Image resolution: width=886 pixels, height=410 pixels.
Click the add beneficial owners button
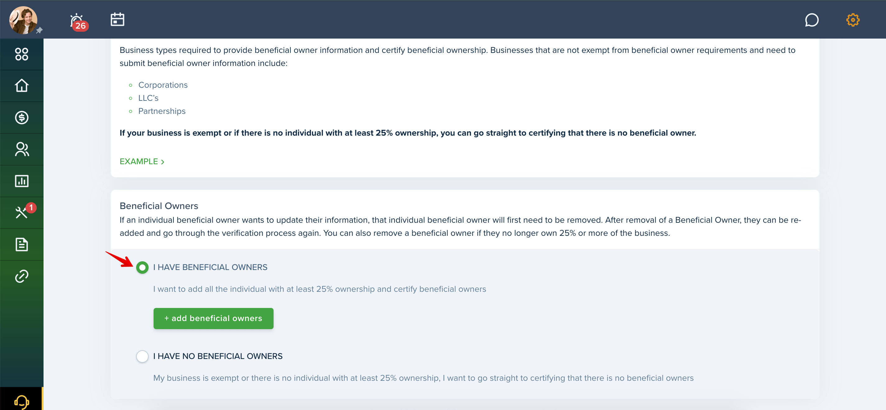point(213,319)
